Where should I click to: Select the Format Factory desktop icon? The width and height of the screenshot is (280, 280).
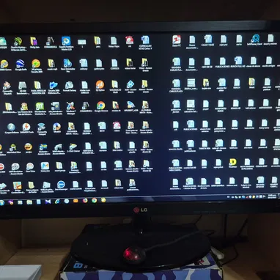tap(69, 86)
